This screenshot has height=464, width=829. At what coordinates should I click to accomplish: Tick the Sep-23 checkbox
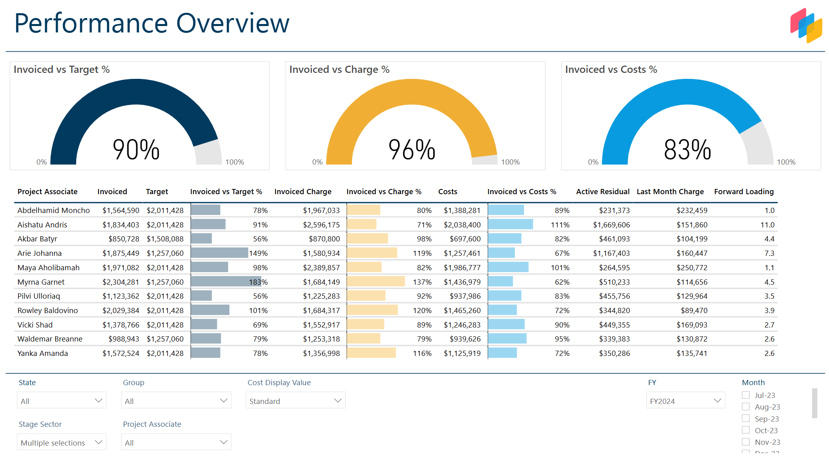point(746,418)
